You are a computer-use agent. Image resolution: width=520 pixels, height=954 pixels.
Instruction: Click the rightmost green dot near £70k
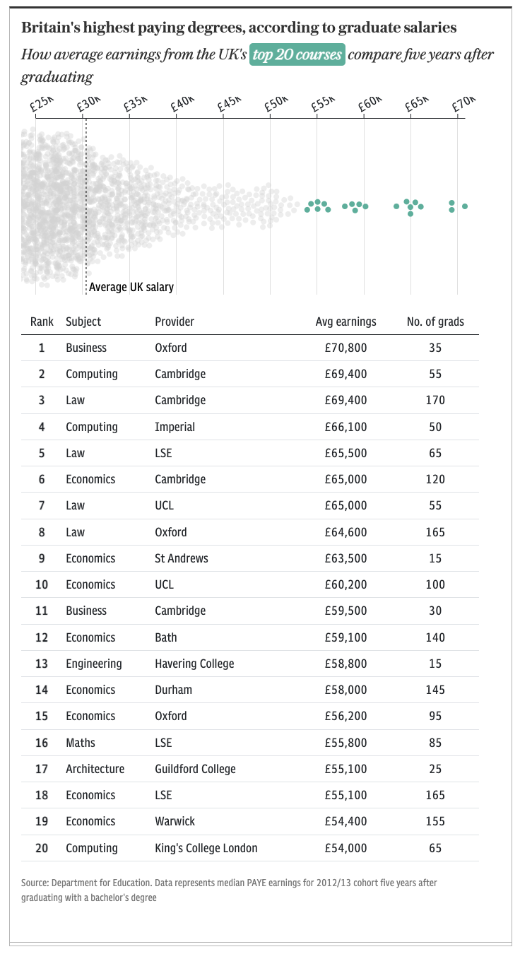point(465,206)
